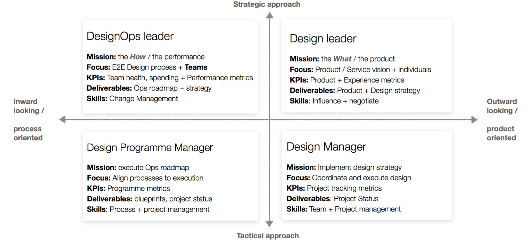Select the Design leader heading

click(323, 39)
